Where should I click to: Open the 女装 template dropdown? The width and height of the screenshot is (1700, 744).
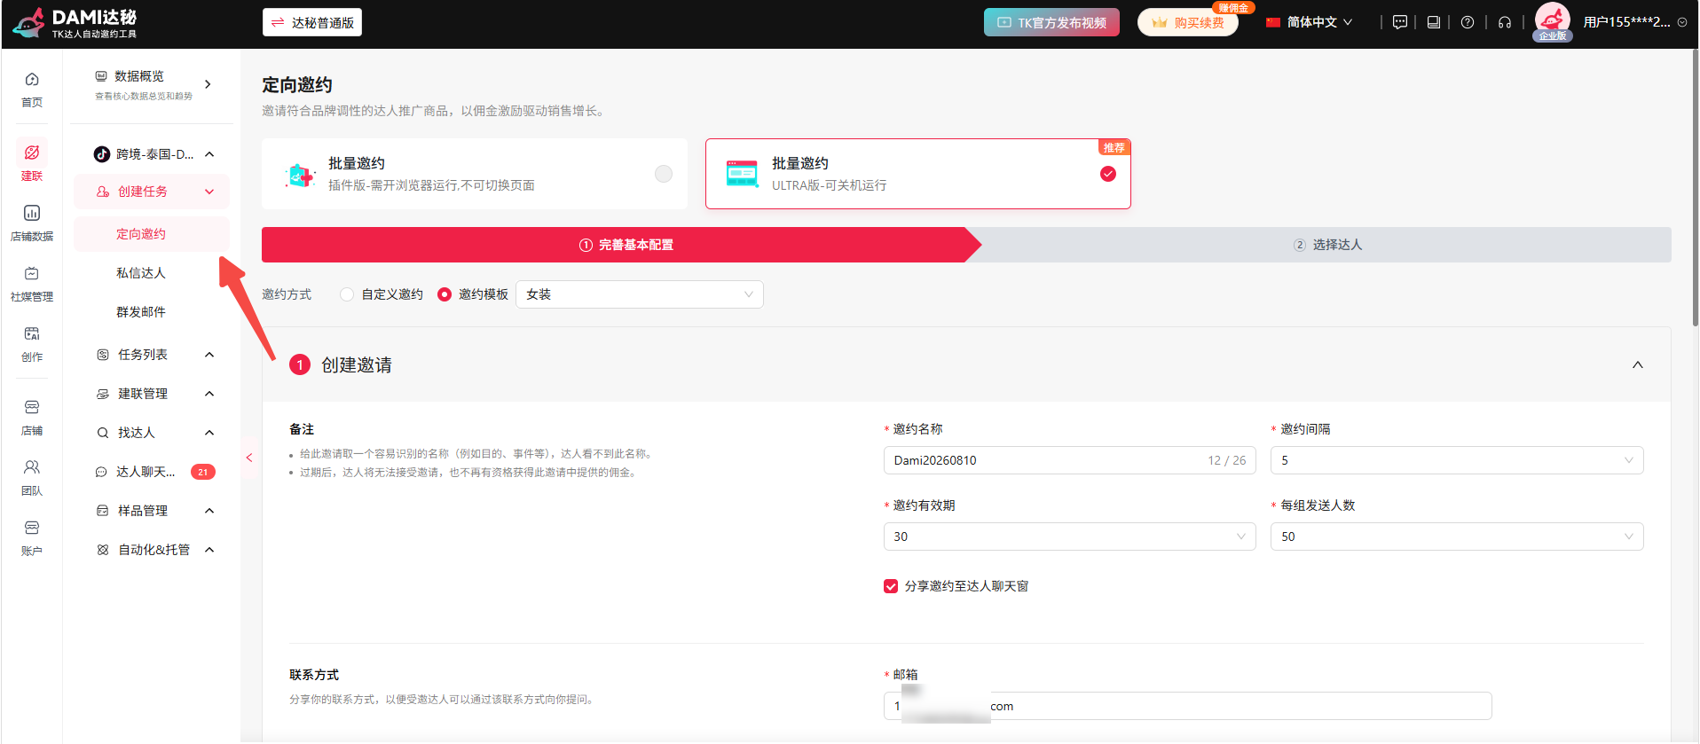click(x=639, y=294)
